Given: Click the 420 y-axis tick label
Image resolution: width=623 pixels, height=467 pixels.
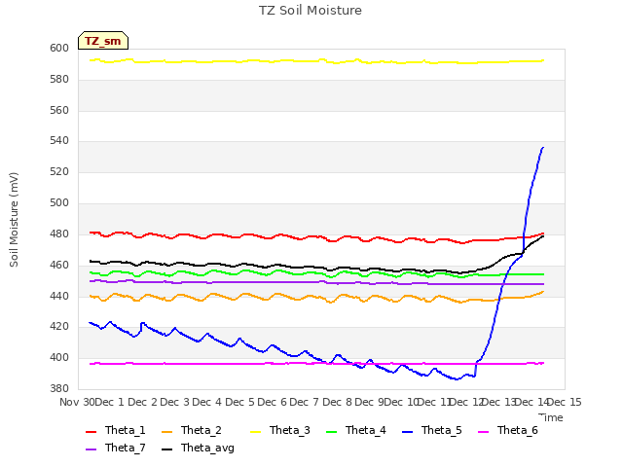Looking at the screenshot, I should (59, 327).
